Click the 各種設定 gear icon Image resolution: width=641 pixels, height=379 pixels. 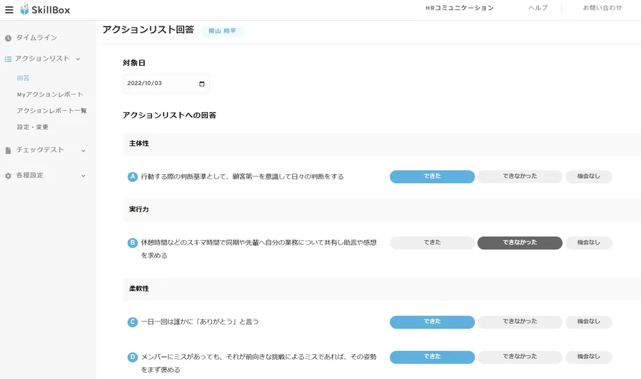tap(9, 175)
